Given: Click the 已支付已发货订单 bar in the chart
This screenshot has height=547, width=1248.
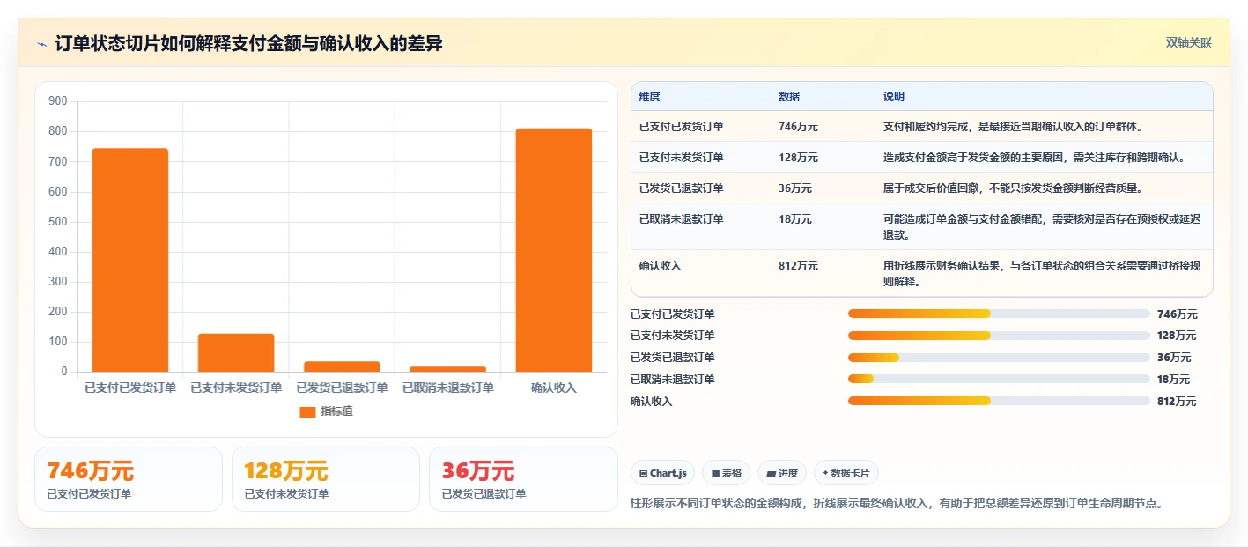Looking at the screenshot, I should [x=130, y=260].
